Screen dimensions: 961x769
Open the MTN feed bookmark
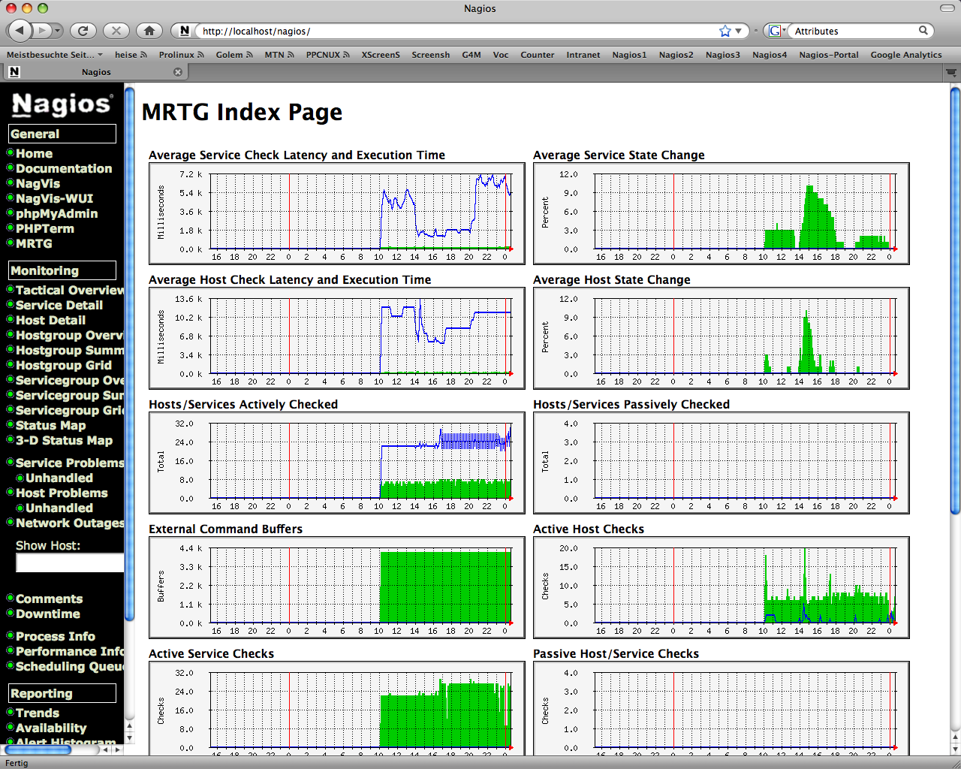click(x=279, y=55)
